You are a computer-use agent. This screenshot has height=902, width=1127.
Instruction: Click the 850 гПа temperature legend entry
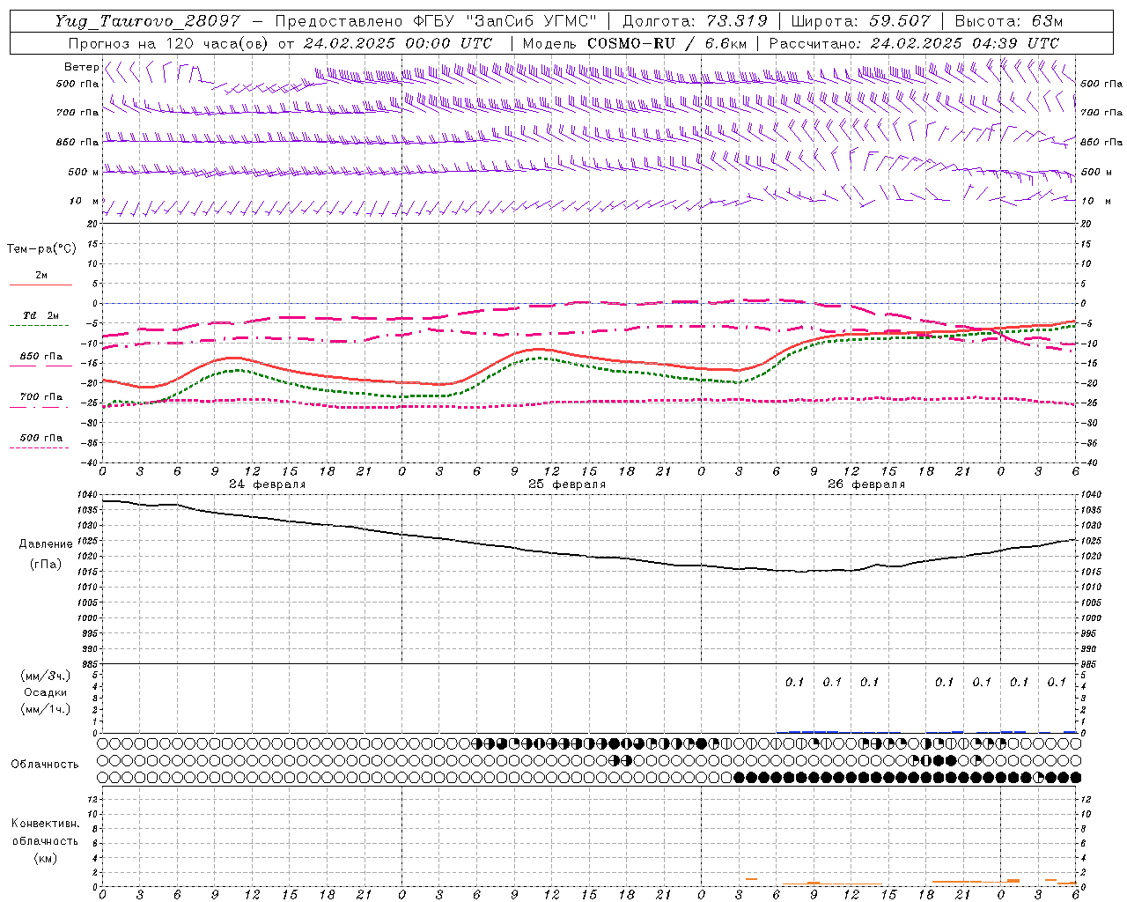tap(41, 357)
